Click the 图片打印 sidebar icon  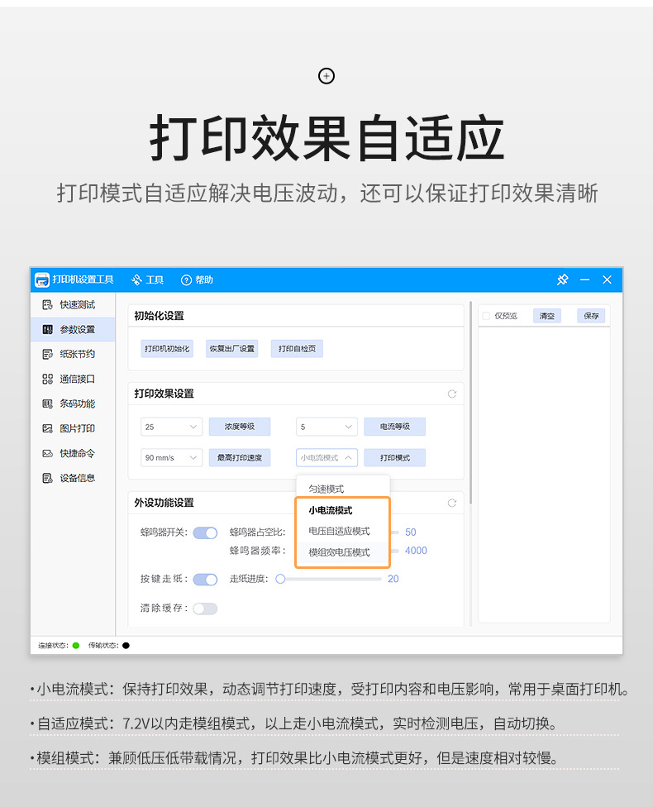47,428
